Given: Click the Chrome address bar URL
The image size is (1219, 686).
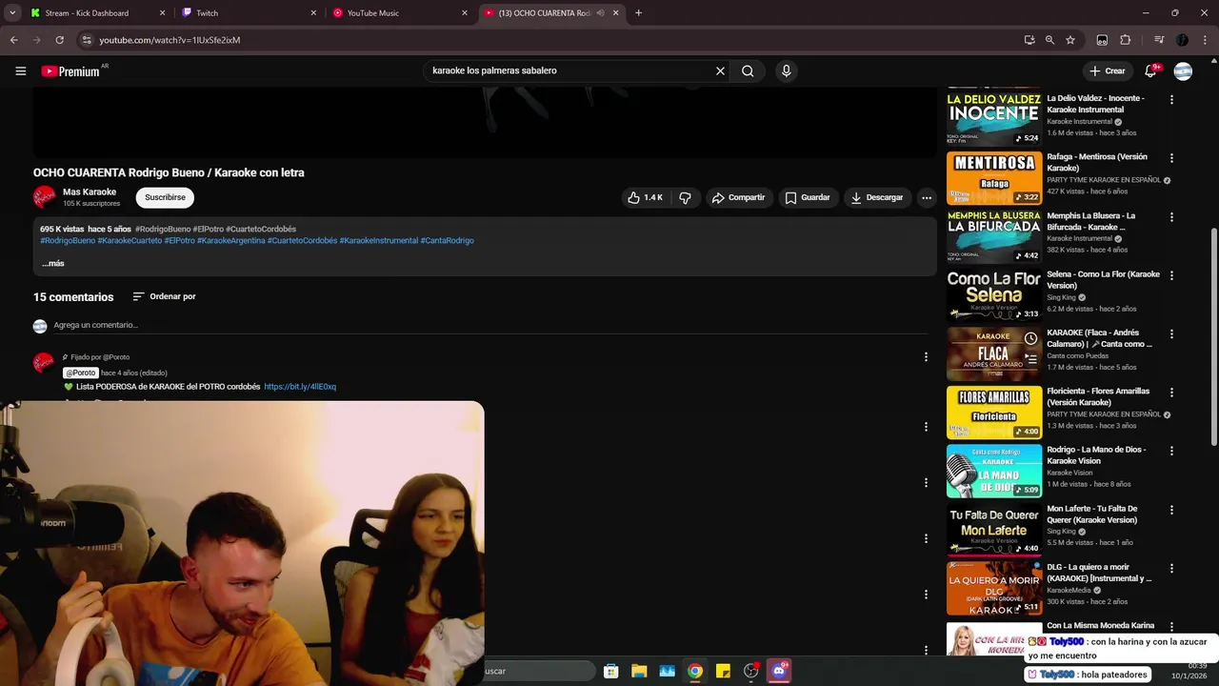Looking at the screenshot, I should tap(170, 40).
